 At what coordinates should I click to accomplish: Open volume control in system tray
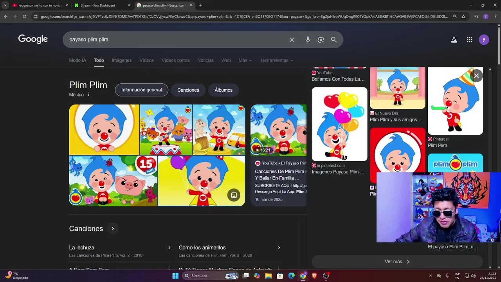click(473, 276)
